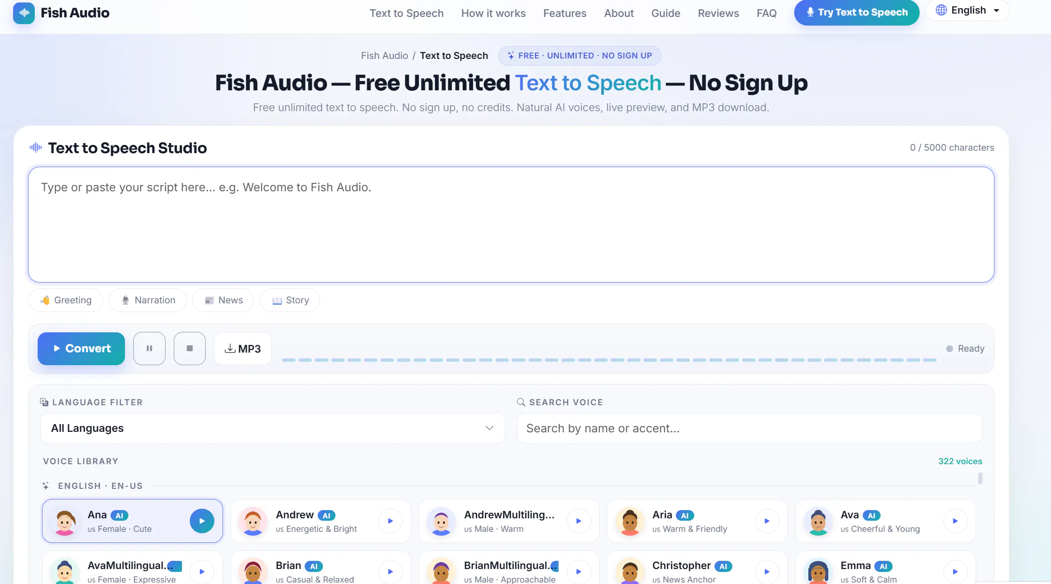The width and height of the screenshot is (1051, 584).
Task: Select the Brian voice card
Action: point(321,568)
